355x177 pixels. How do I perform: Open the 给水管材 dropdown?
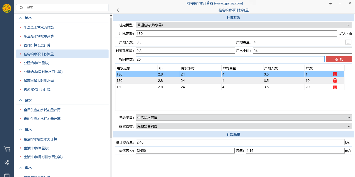point(244,126)
